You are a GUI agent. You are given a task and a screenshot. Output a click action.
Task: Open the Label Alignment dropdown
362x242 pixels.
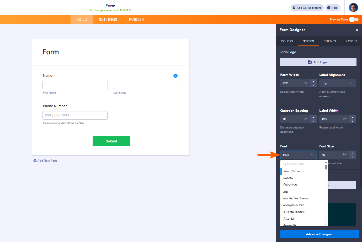pos(337,83)
